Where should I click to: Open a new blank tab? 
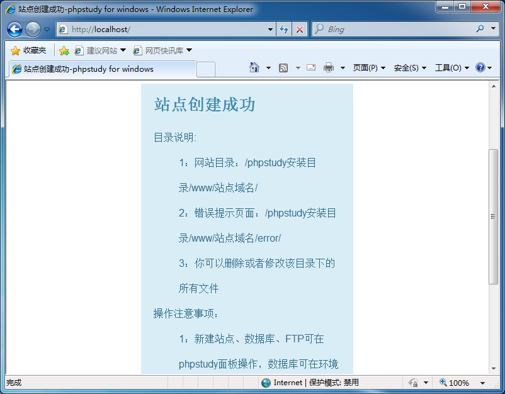point(206,69)
